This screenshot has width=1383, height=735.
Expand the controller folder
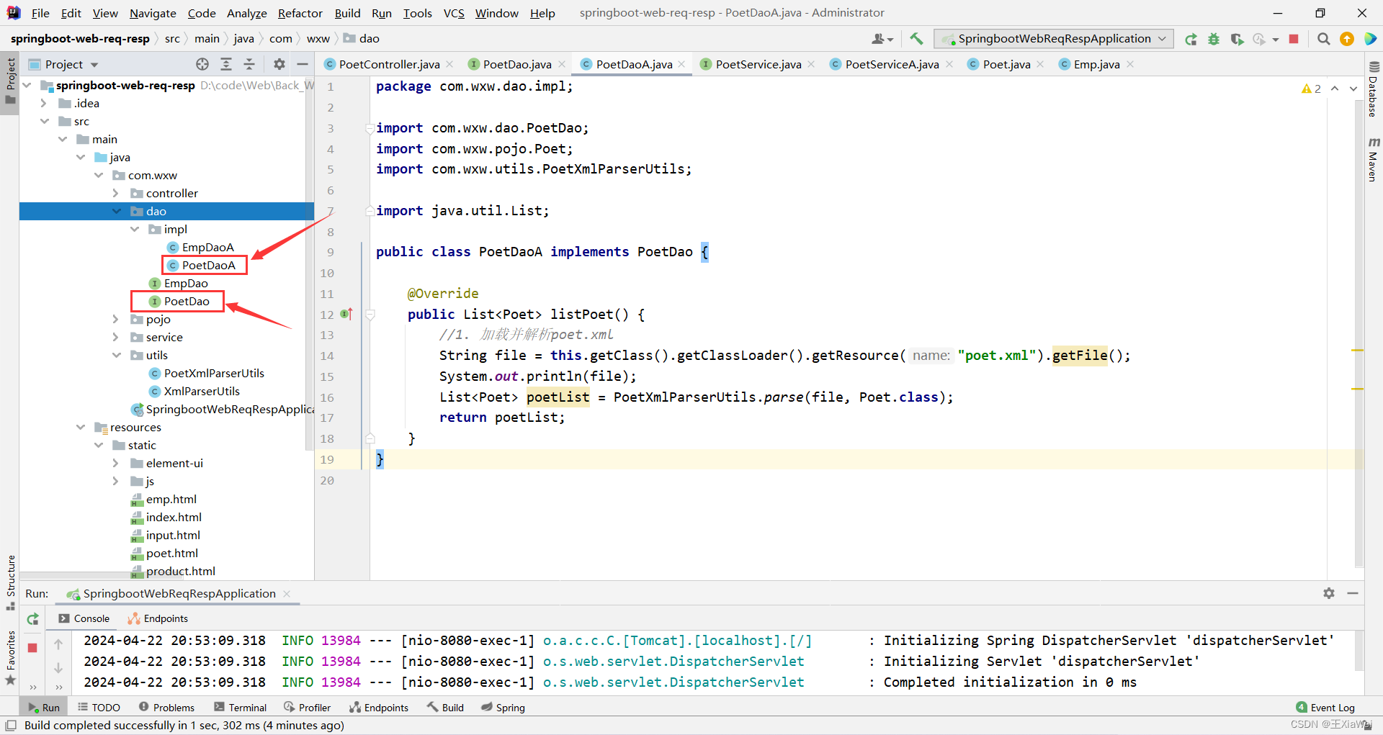tap(116, 193)
